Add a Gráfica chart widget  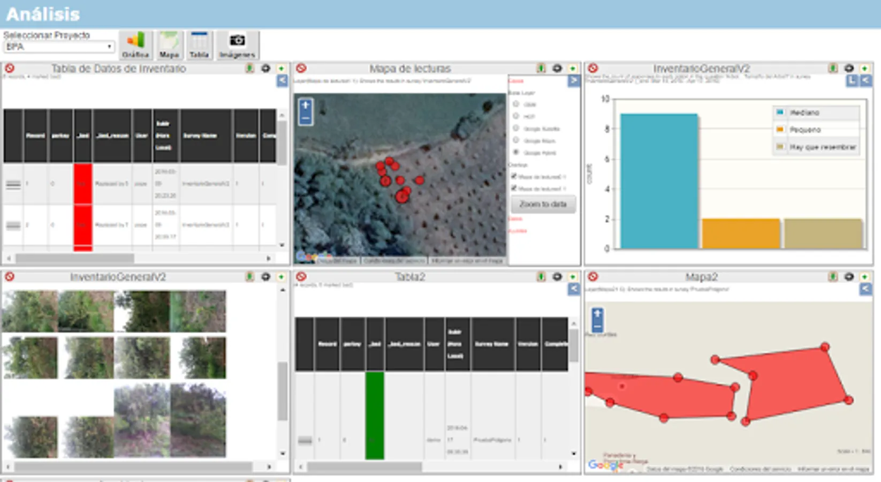coord(135,45)
